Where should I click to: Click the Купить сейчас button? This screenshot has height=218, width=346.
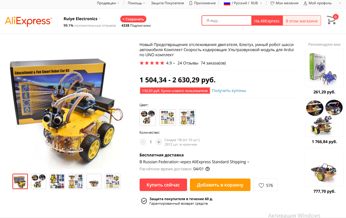pyautogui.click(x=163, y=185)
